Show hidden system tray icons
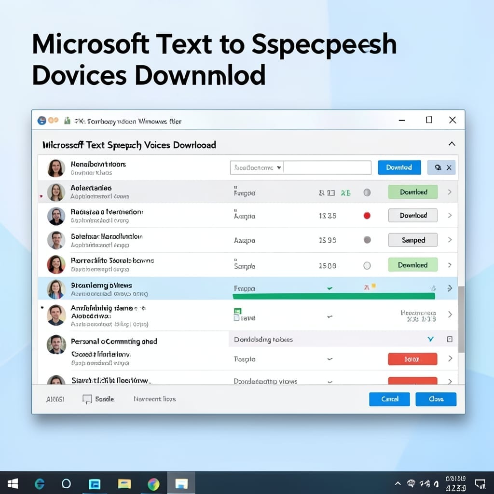 398,483
